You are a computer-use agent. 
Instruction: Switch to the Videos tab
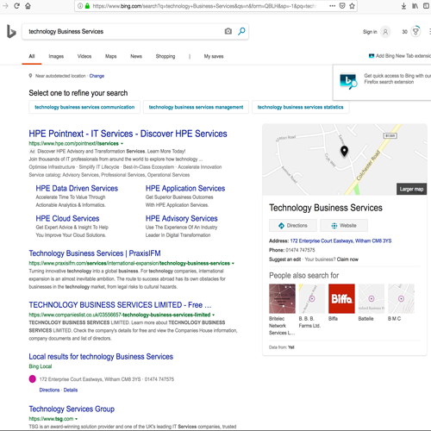pos(84,56)
